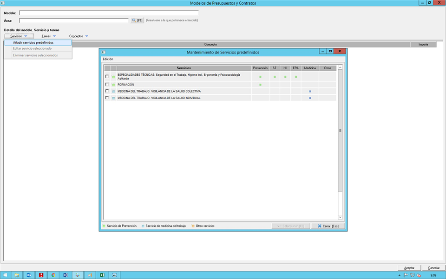Open File Explorer from the taskbar
The height and width of the screenshot is (279, 446).
(17, 275)
